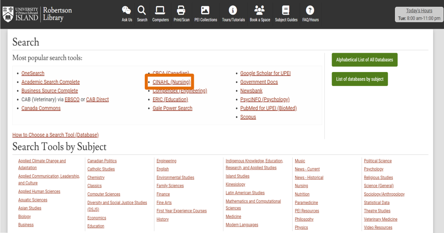The width and height of the screenshot is (444, 233).
Task: Open the CINAHL (Nursing) database link
Action: [171, 82]
